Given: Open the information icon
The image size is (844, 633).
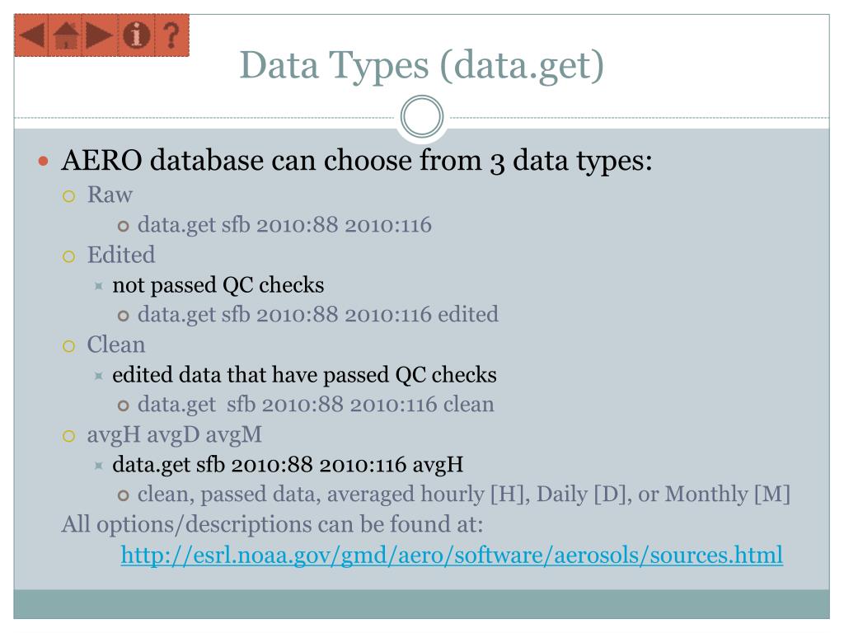Looking at the screenshot, I should click(136, 35).
